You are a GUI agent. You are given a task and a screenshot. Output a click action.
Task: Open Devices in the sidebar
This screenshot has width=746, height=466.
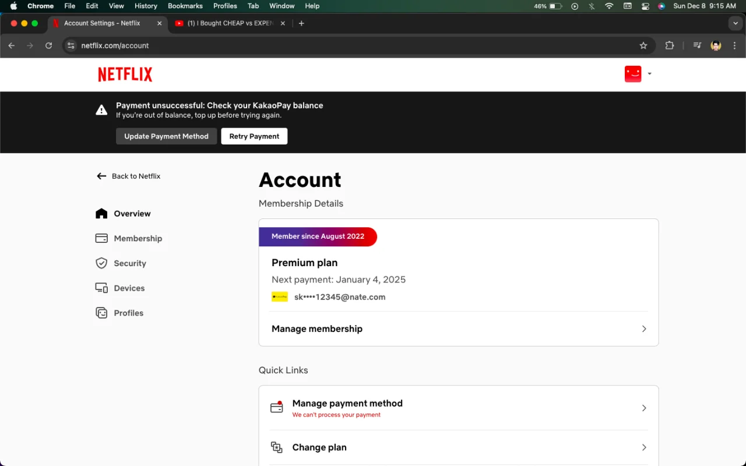[129, 288]
